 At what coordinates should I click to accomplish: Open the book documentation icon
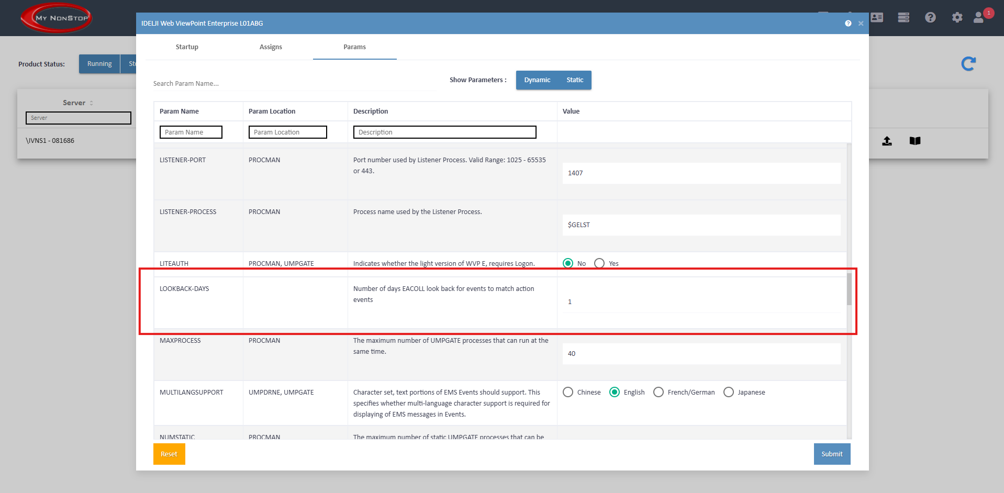914,141
